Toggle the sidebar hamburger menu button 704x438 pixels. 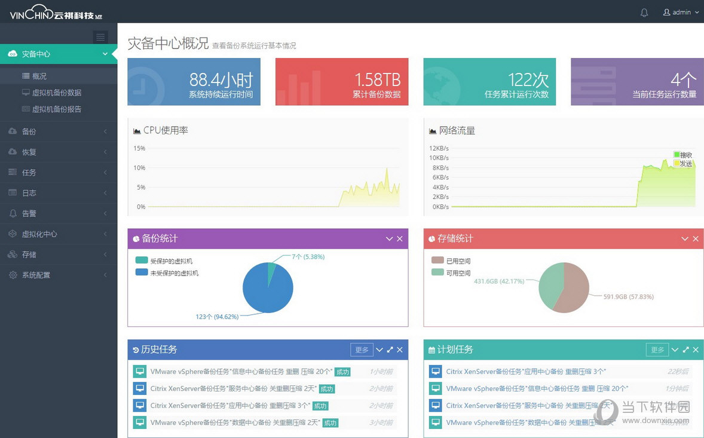(x=100, y=37)
